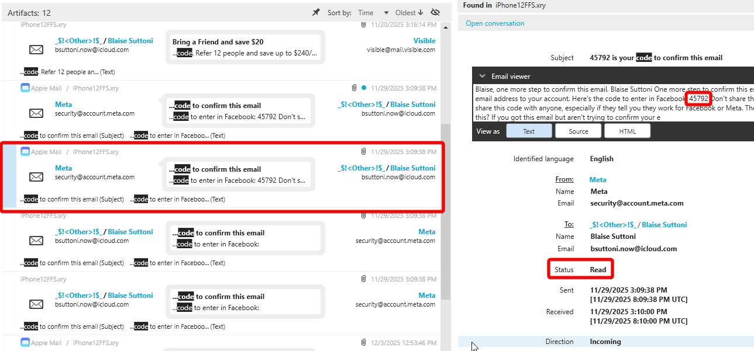Viewport: 754px width, 351px height.
Task: Click envelope icon in the unread Meta email
Action: pos(36,113)
